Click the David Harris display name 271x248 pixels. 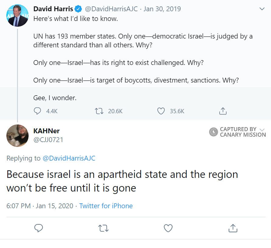[53, 9]
